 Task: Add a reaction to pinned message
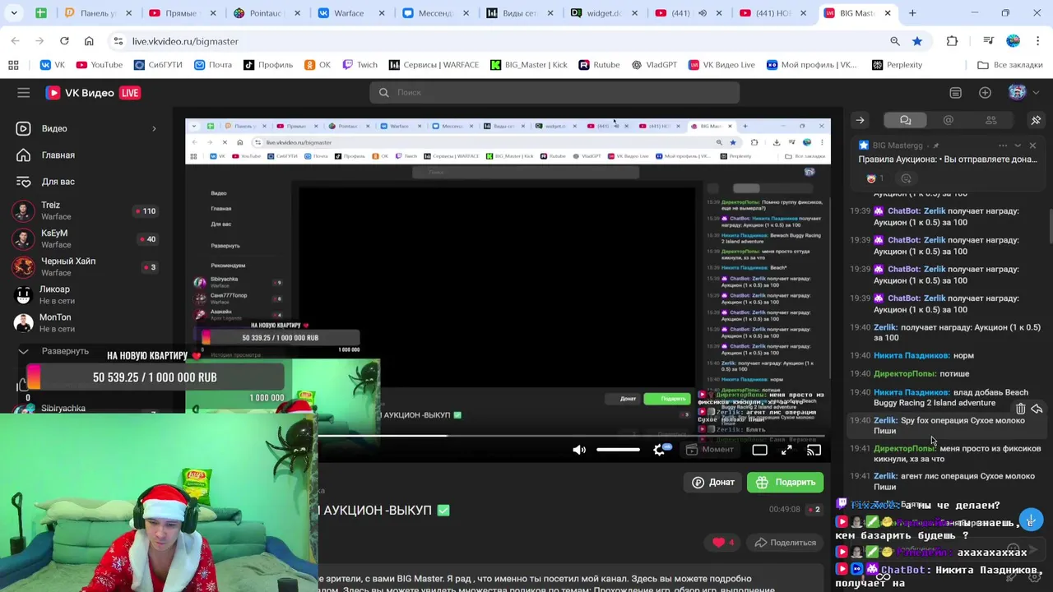coord(906,178)
